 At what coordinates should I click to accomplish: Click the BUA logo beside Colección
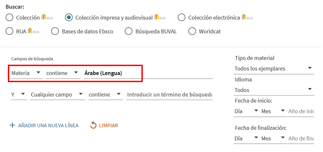(46, 17)
